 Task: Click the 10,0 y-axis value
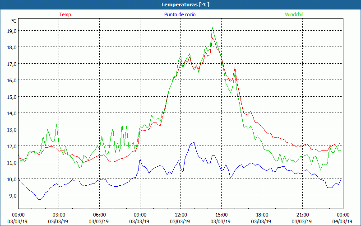tap(12, 179)
